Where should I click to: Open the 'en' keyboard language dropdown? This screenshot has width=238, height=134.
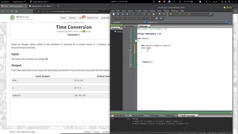point(216,1)
